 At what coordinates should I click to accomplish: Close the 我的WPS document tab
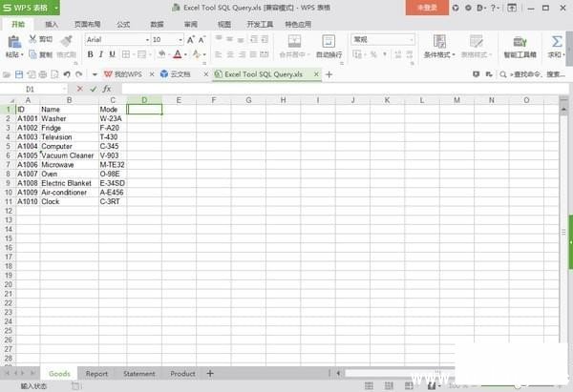tap(152, 74)
